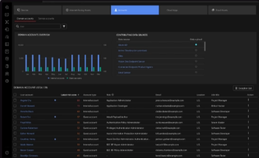Switch to Service accounts sub-tab
259x158 pixels.
(46, 19)
